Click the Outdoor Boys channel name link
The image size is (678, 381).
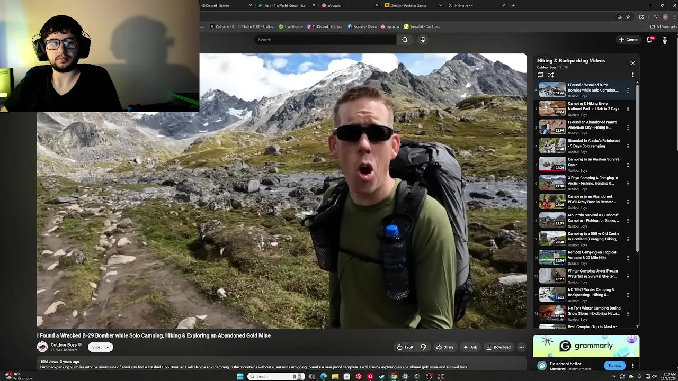64,345
